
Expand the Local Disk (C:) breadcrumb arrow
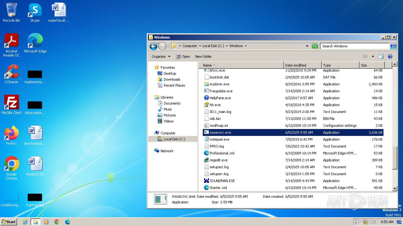coord(227,46)
